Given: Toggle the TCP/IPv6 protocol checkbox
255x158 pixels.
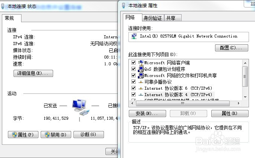Looking at the screenshot, I should pos(133,88).
